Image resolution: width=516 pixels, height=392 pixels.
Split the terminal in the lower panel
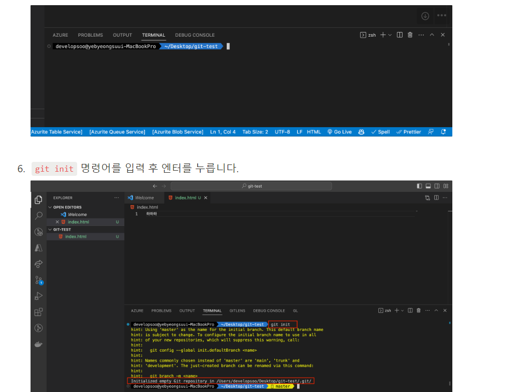coord(410,310)
